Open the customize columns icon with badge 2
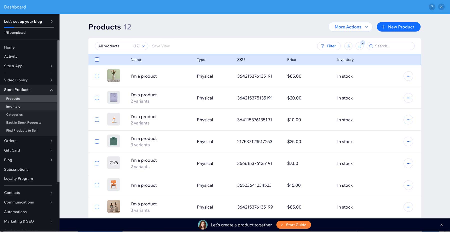The height and width of the screenshot is (232, 450). click(359, 46)
